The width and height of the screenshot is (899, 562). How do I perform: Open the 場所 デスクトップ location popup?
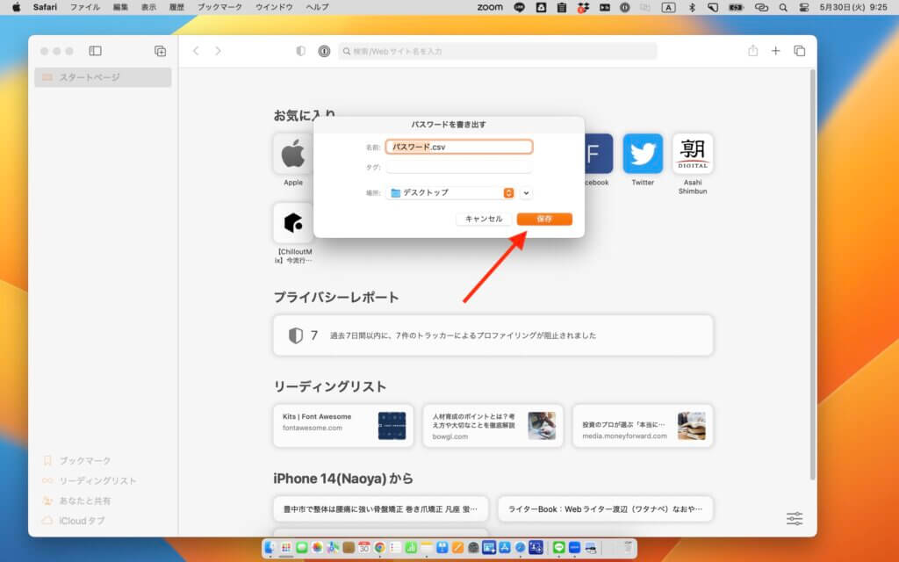[450, 192]
